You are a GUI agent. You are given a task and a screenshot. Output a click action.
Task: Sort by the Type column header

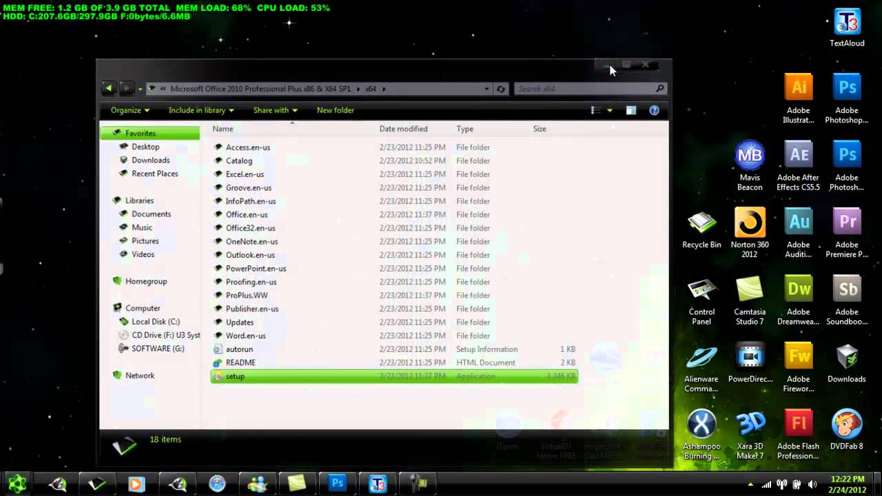(x=464, y=129)
